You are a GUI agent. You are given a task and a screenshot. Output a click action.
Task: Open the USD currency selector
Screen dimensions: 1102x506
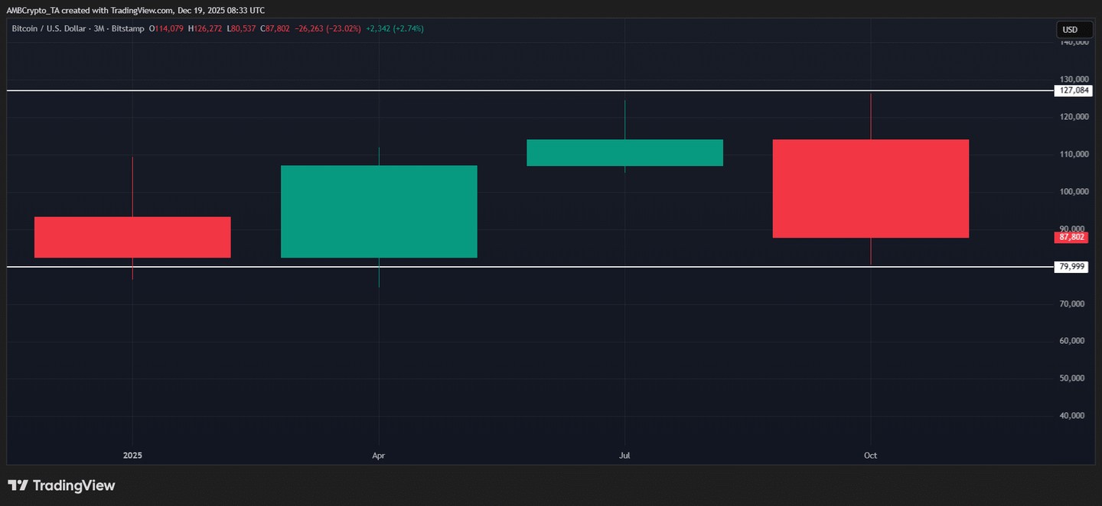pyautogui.click(x=1070, y=30)
